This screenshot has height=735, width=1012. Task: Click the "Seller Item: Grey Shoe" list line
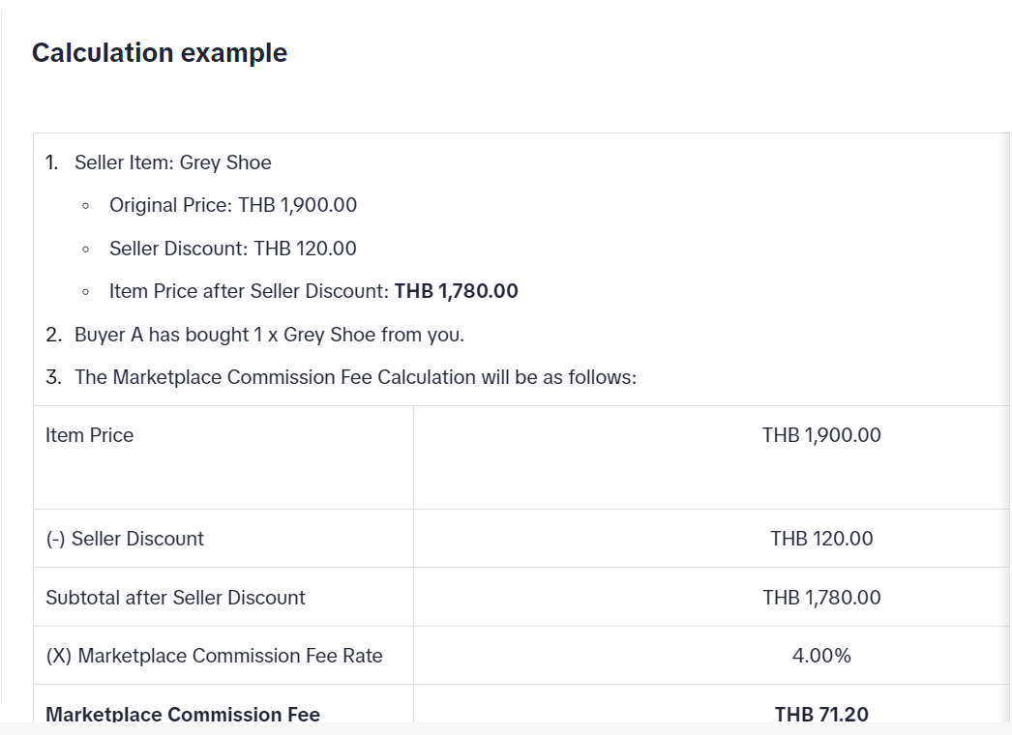coord(172,162)
